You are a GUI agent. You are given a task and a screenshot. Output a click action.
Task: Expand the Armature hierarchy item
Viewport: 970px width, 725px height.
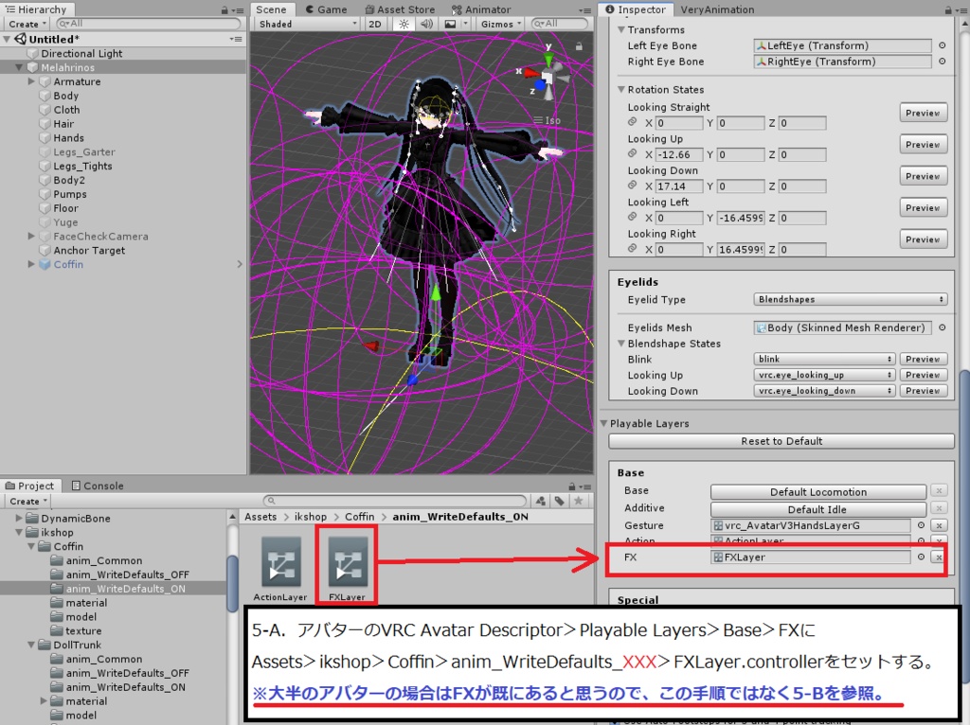(31, 81)
